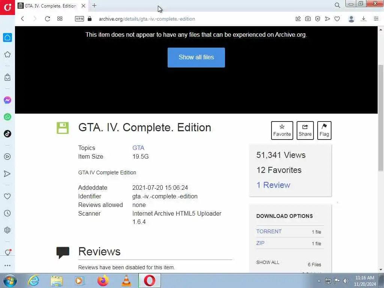The width and height of the screenshot is (384, 288).
Task: Flag this item with Flag button
Action: click(x=324, y=130)
